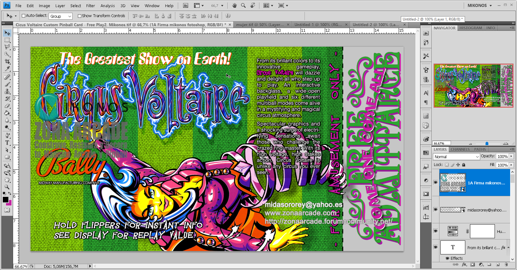Toggle layer Effects visibility eye
Image resolution: width=517 pixels, height=270 pixels.
point(447,258)
